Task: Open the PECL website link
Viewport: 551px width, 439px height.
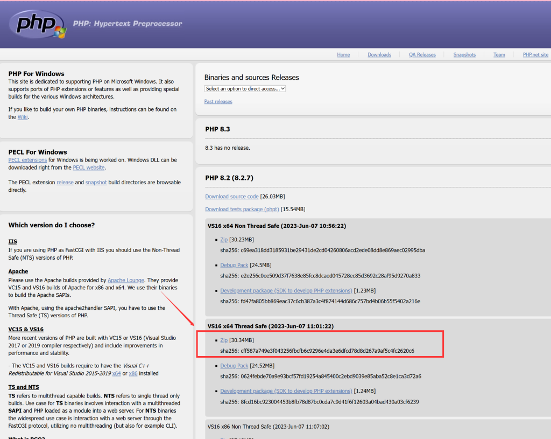Action: (x=89, y=168)
